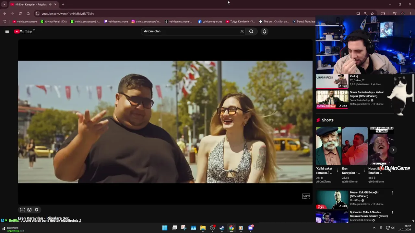Screen dimensions: 415x233
Task: Open 'Musa - Çek Git Bebeğim' video thumbnail
Action: click(332, 200)
